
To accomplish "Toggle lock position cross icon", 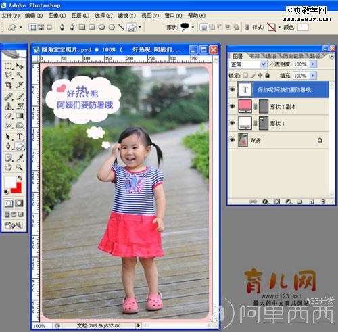I will coord(260,76).
